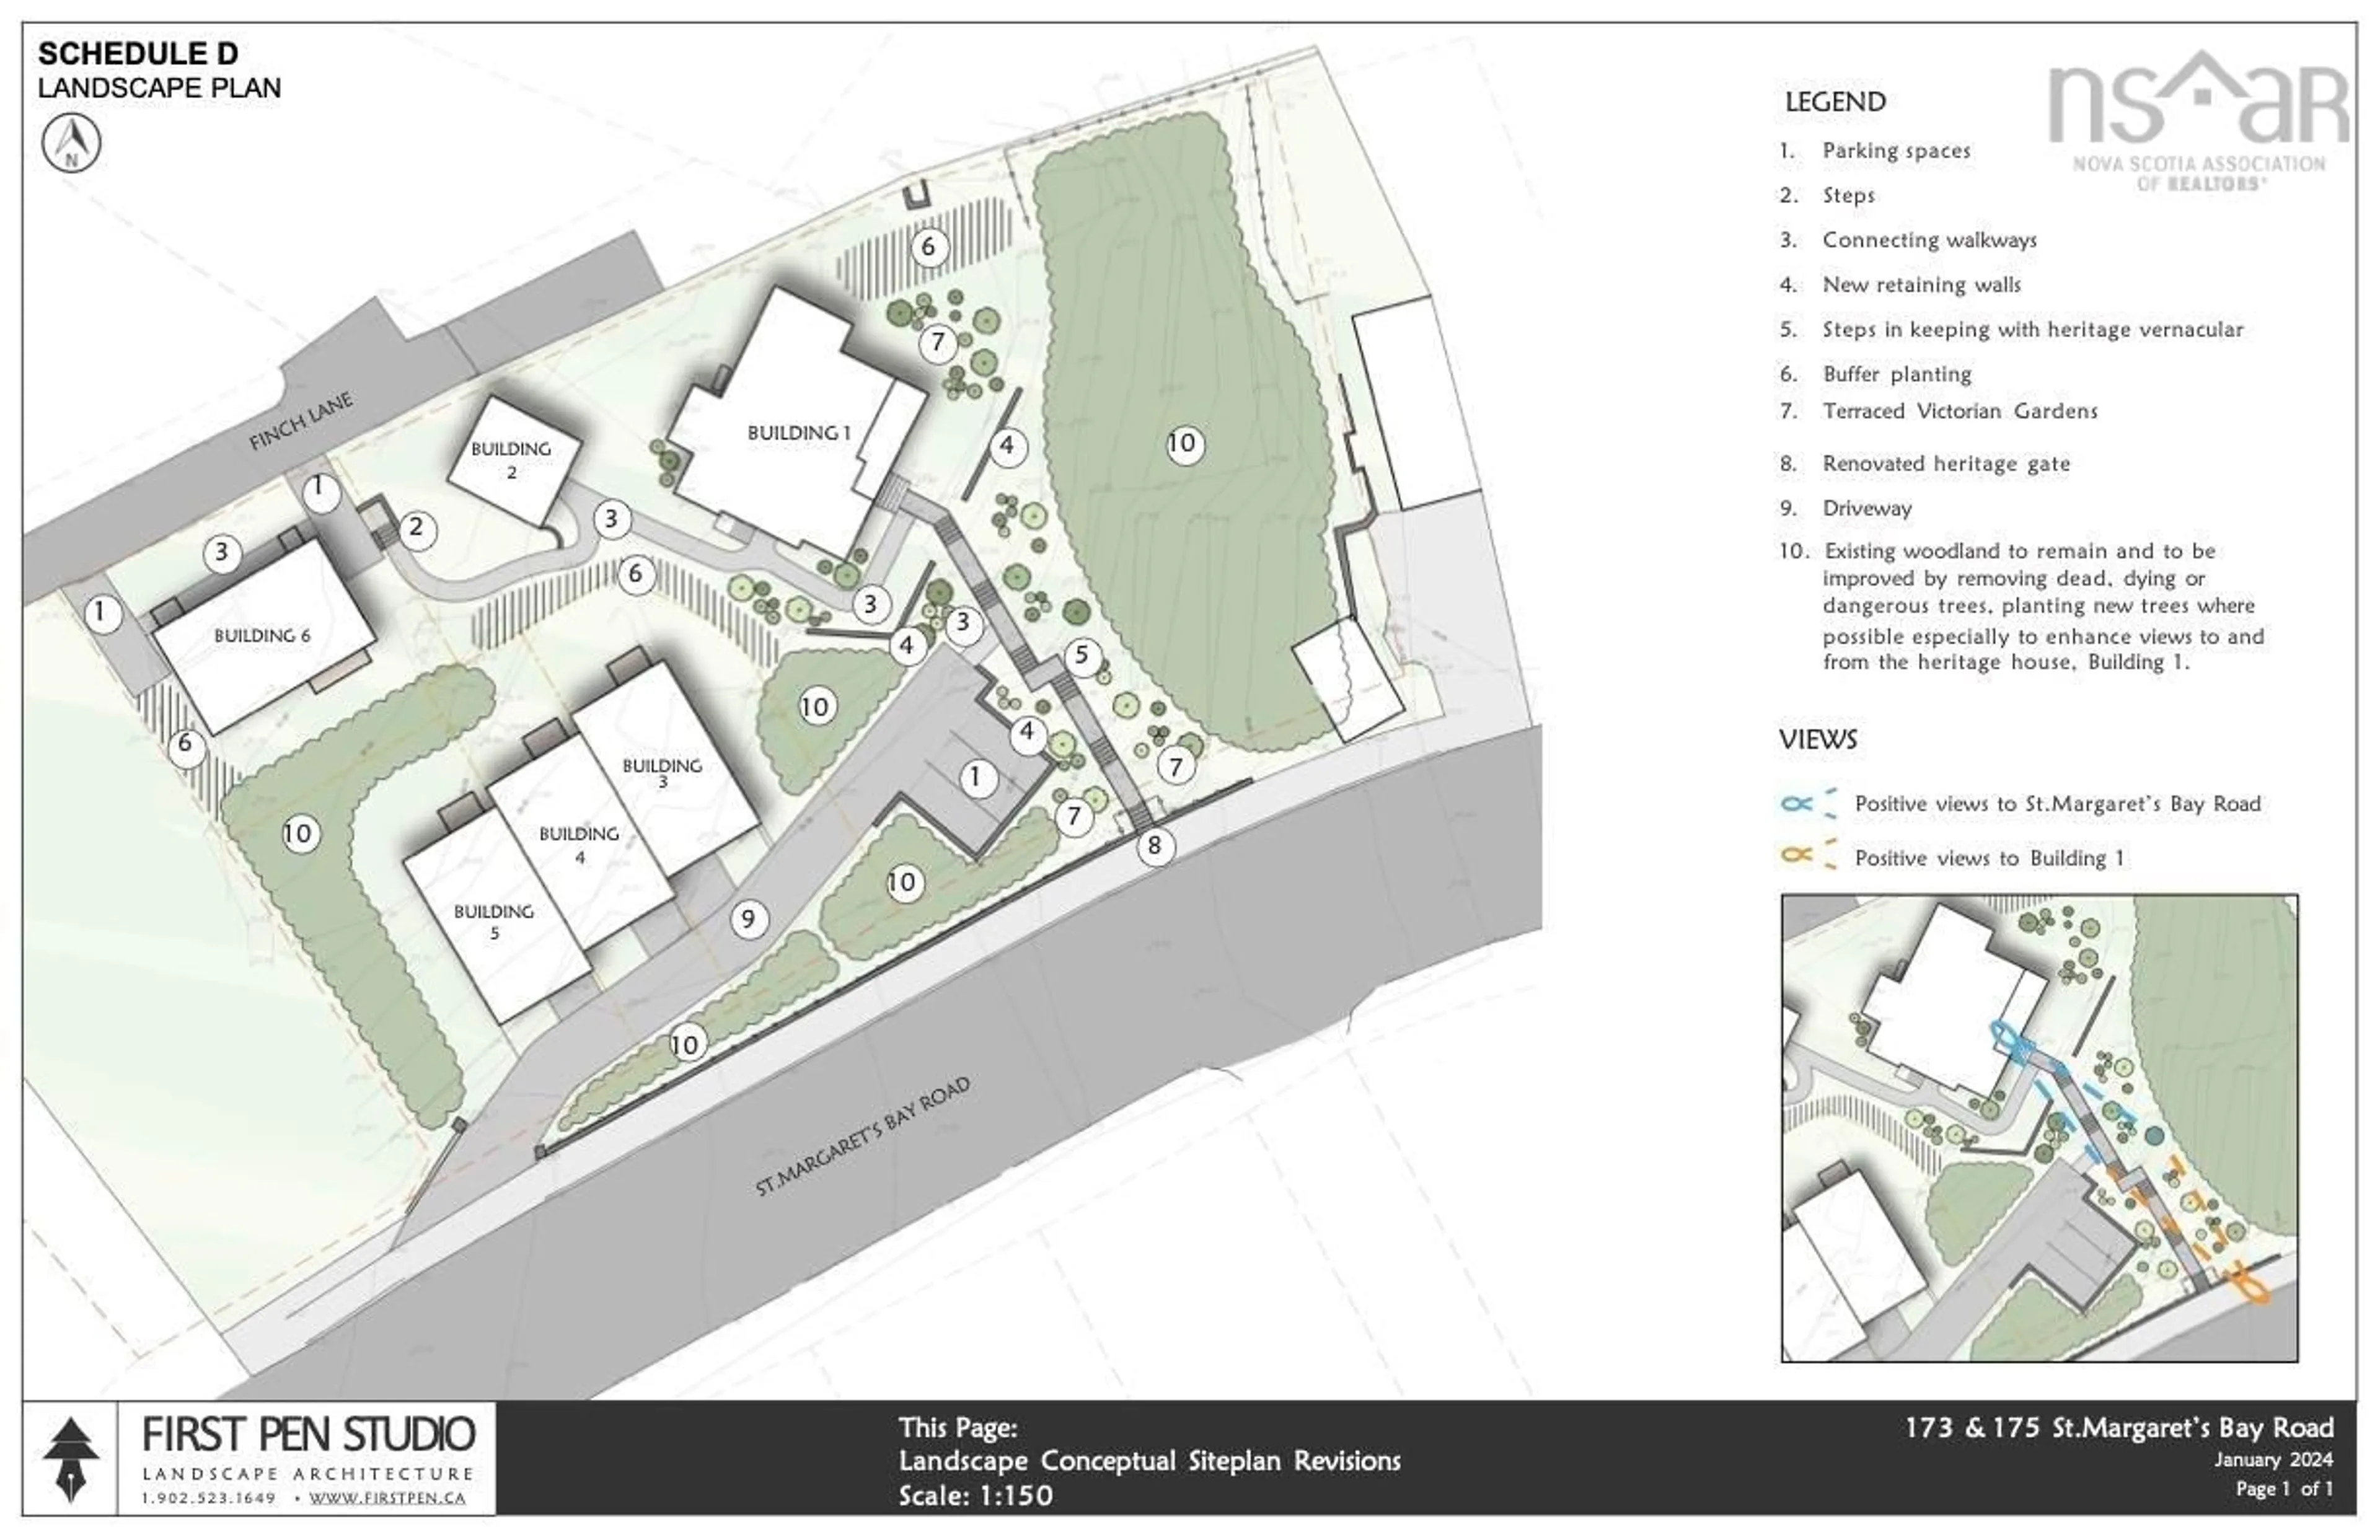Viewport: 2380px width, 1540px height.
Task: Click the 'This Page:' label
Action: click(957, 1428)
